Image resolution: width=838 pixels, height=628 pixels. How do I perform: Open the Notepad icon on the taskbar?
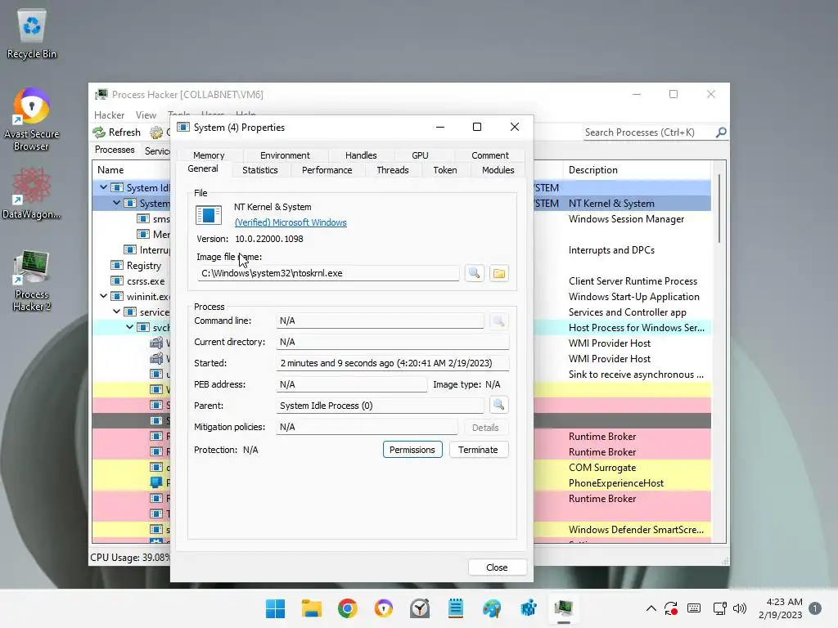[x=456, y=608]
